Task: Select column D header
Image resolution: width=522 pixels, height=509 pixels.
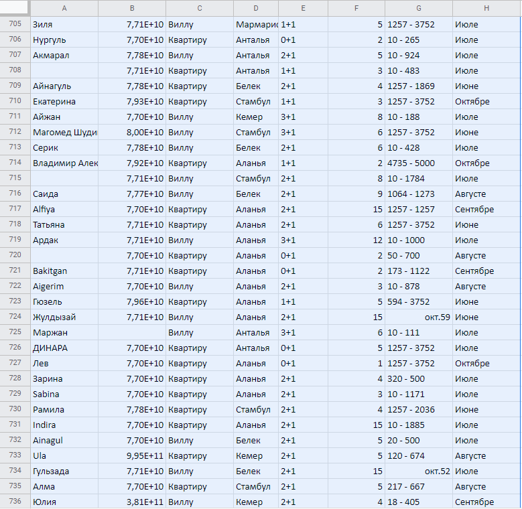Action: pos(255,8)
